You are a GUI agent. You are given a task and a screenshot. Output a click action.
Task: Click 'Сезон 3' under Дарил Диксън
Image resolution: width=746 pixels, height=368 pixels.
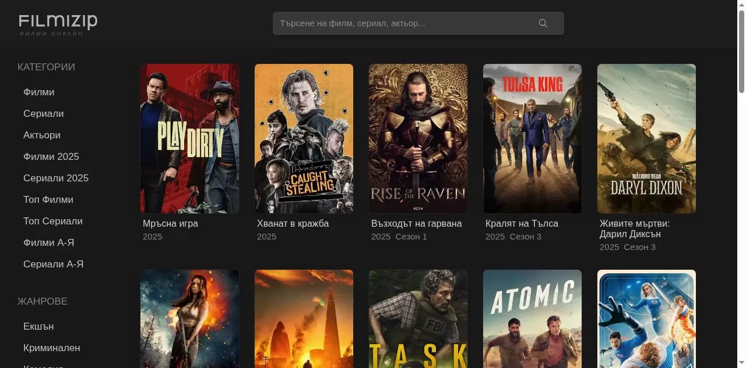pyautogui.click(x=640, y=247)
